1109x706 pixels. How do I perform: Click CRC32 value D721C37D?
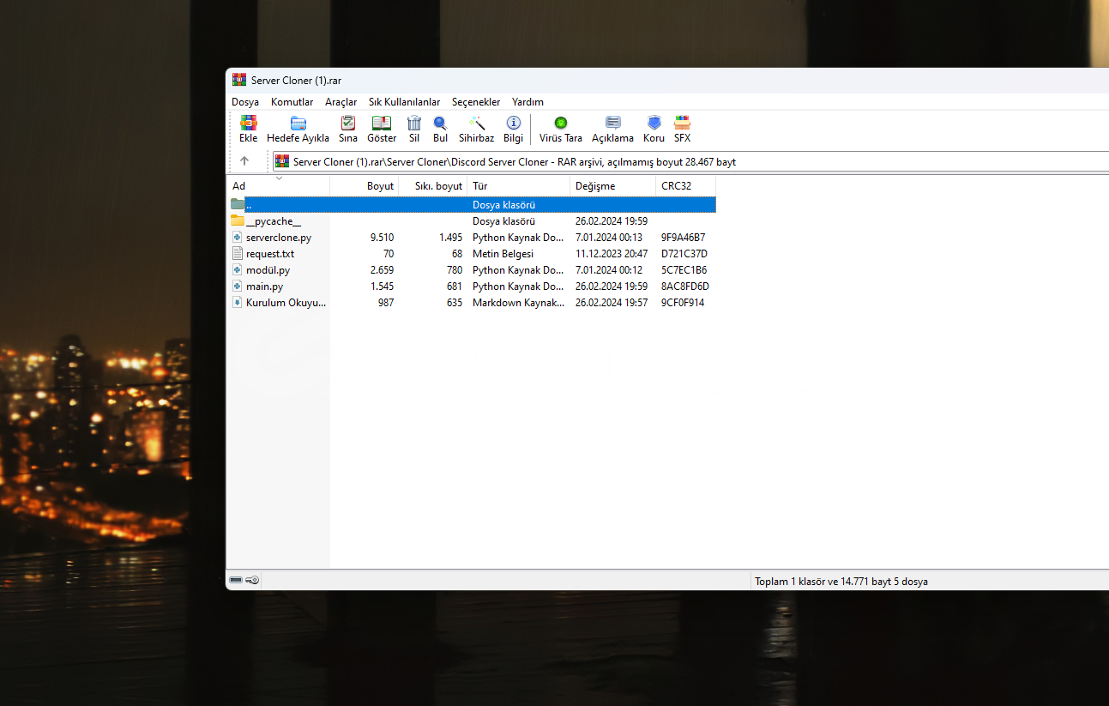click(684, 254)
